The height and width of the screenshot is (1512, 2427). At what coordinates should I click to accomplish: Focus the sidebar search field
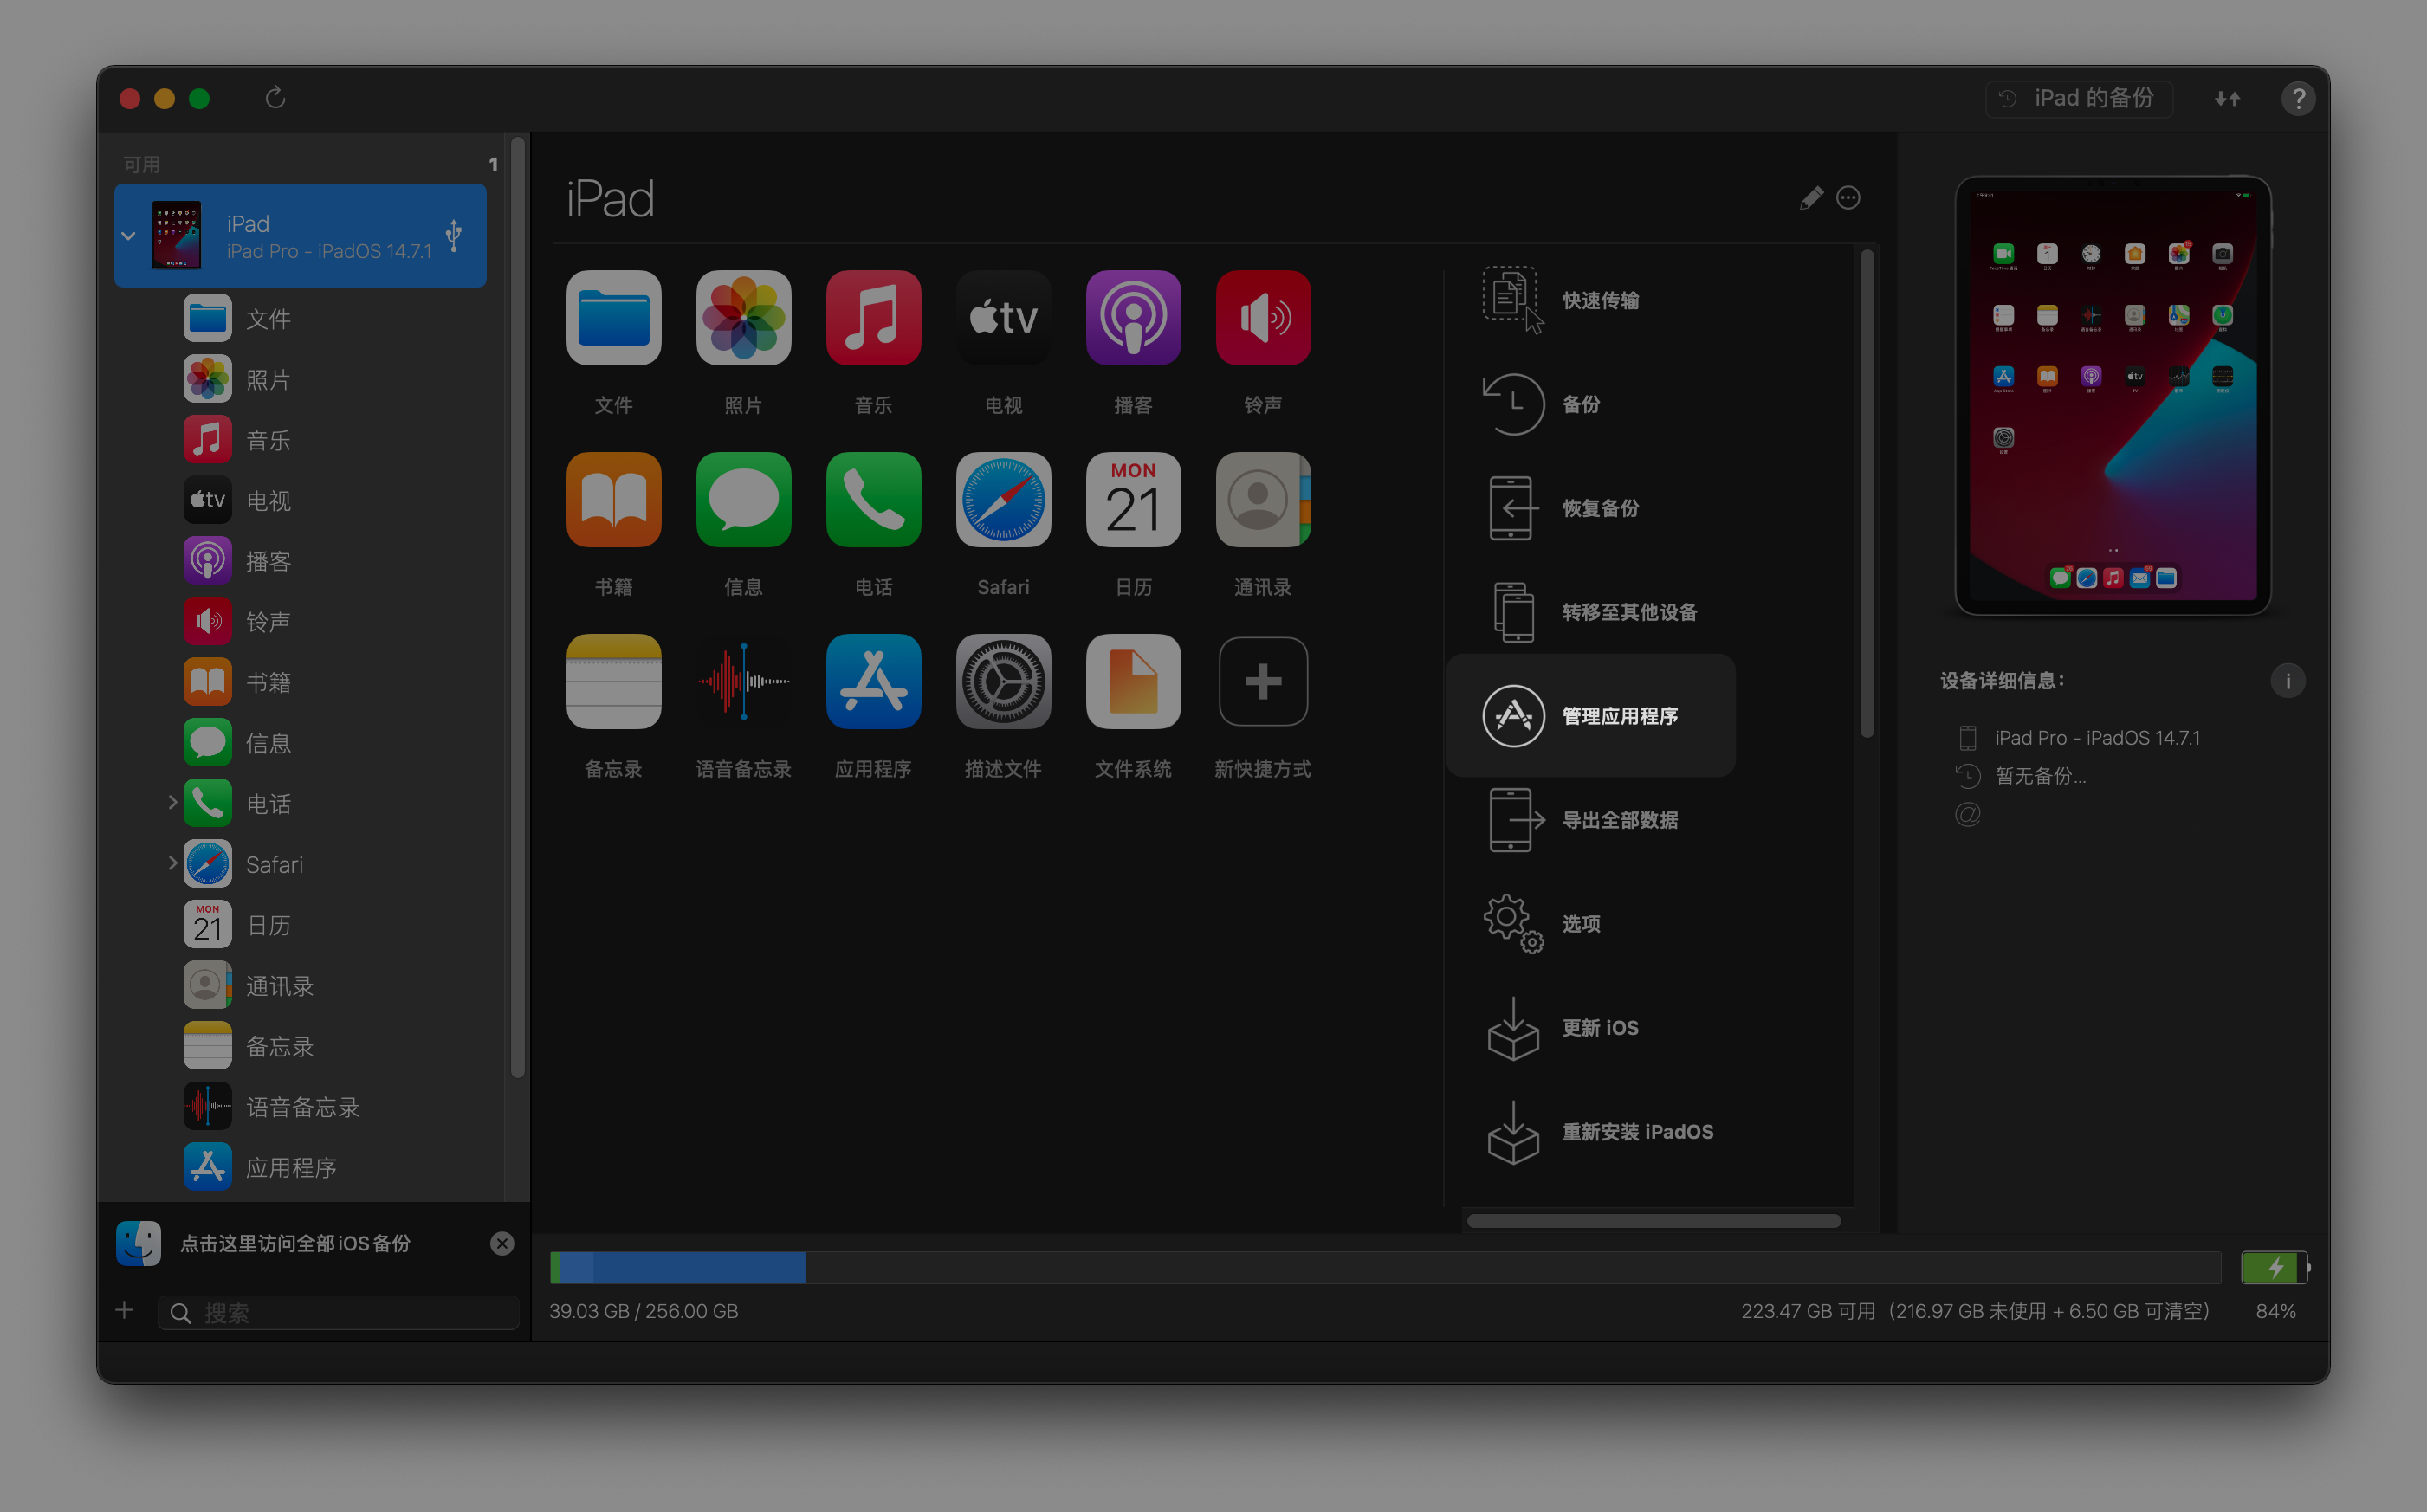[x=350, y=1313]
